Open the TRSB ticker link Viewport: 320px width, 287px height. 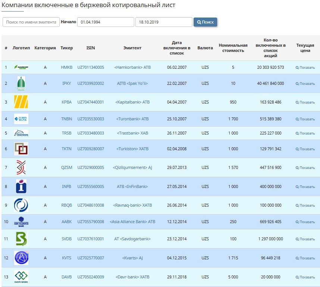pos(66,133)
